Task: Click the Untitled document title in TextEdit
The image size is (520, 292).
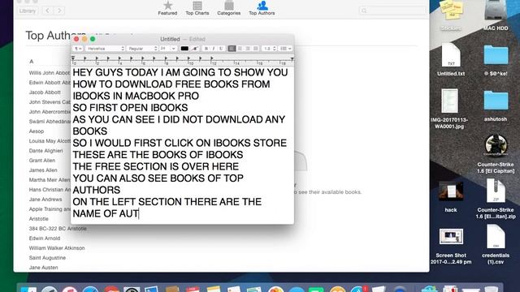Action: [170, 39]
